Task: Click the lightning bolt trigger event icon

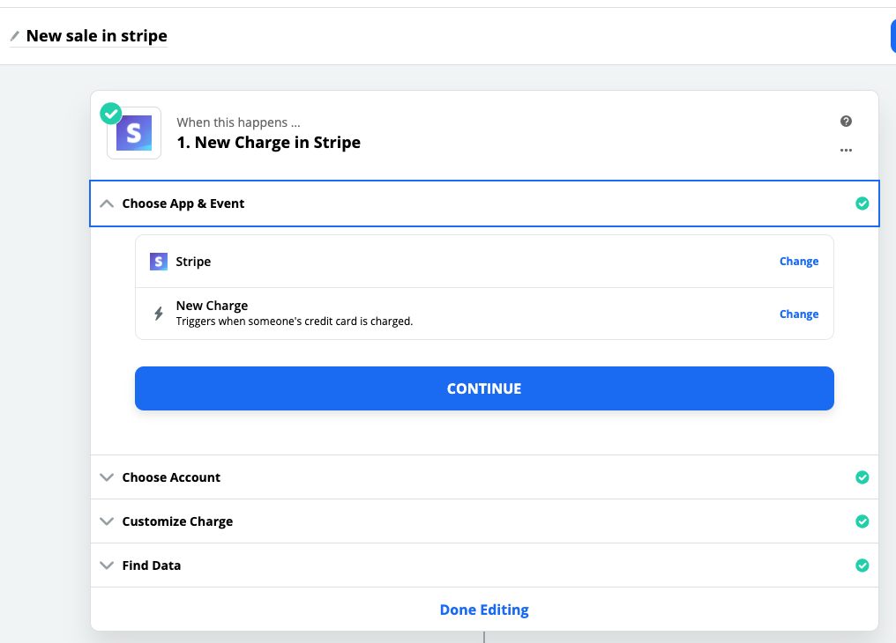Action: coord(159,314)
